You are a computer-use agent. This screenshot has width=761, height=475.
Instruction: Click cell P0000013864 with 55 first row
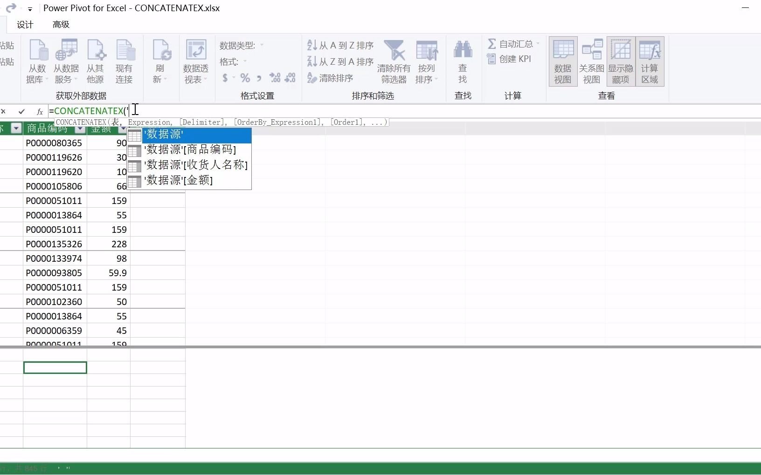point(55,215)
